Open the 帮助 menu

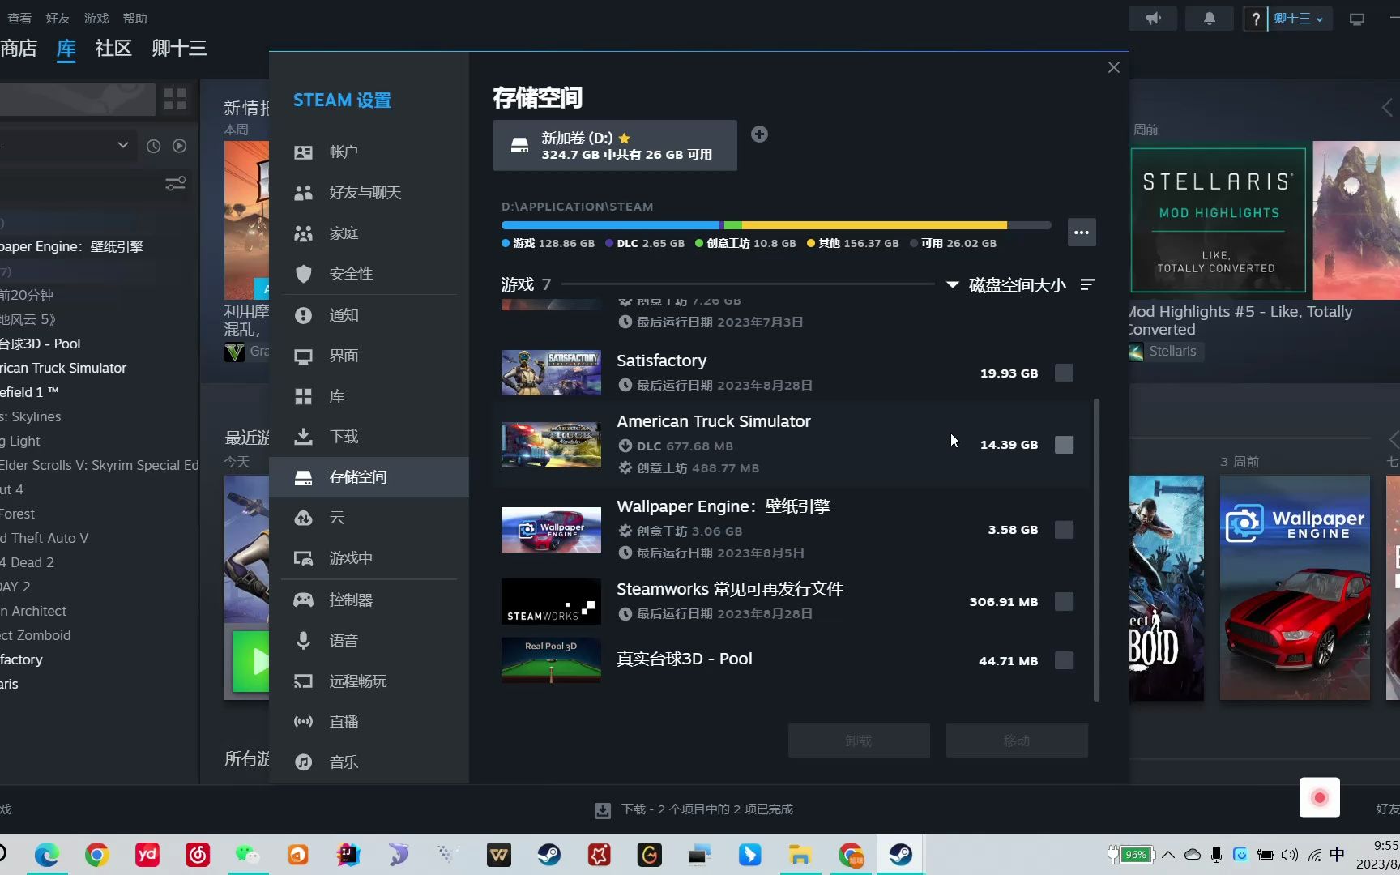pyautogui.click(x=135, y=18)
